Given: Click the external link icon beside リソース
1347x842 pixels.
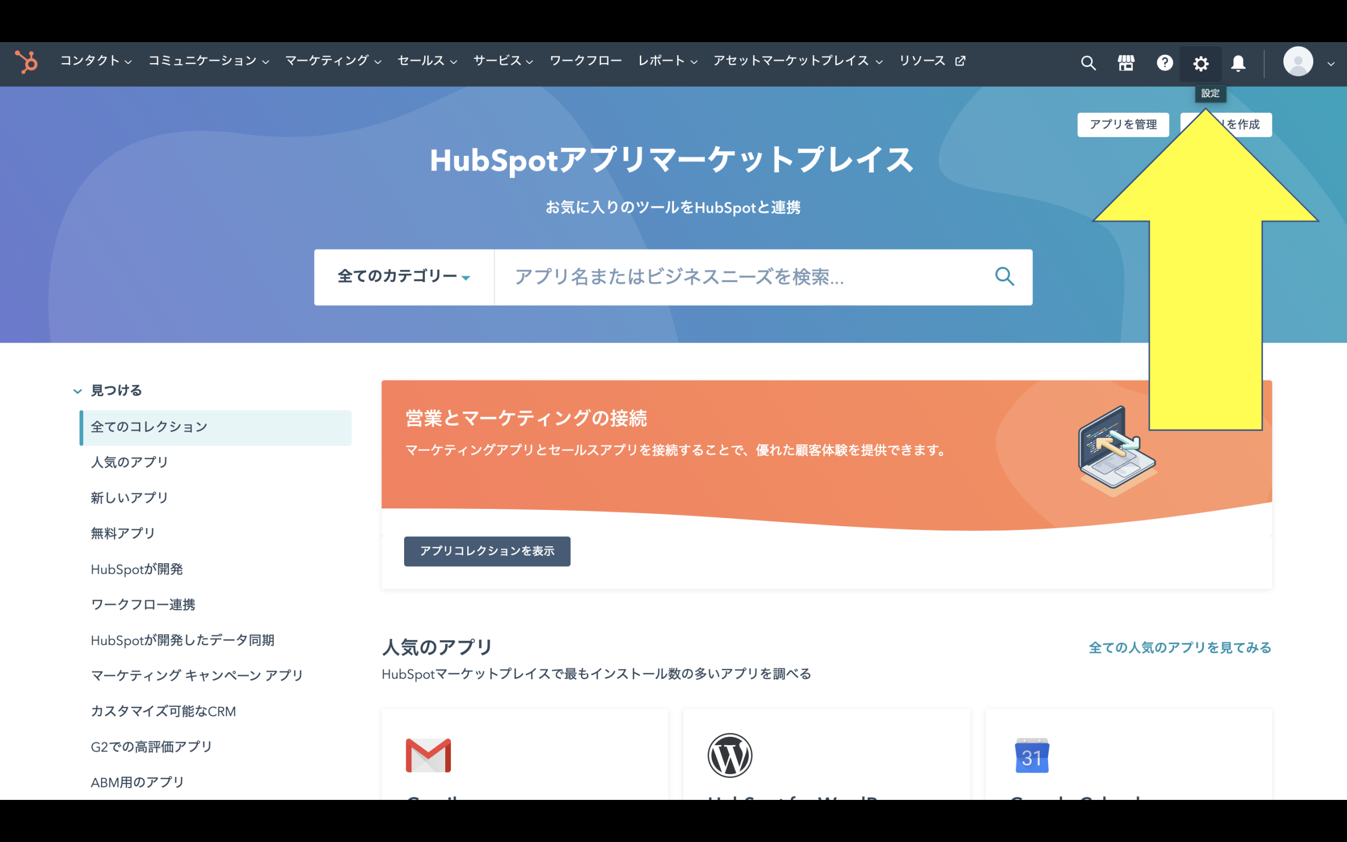Looking at the screenshot, I should 960,61.
